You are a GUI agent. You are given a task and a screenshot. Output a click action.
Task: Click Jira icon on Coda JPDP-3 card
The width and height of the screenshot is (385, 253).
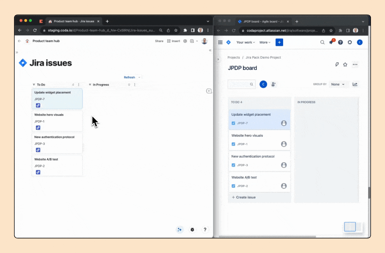pyautogui.click(x=38, y=150)
